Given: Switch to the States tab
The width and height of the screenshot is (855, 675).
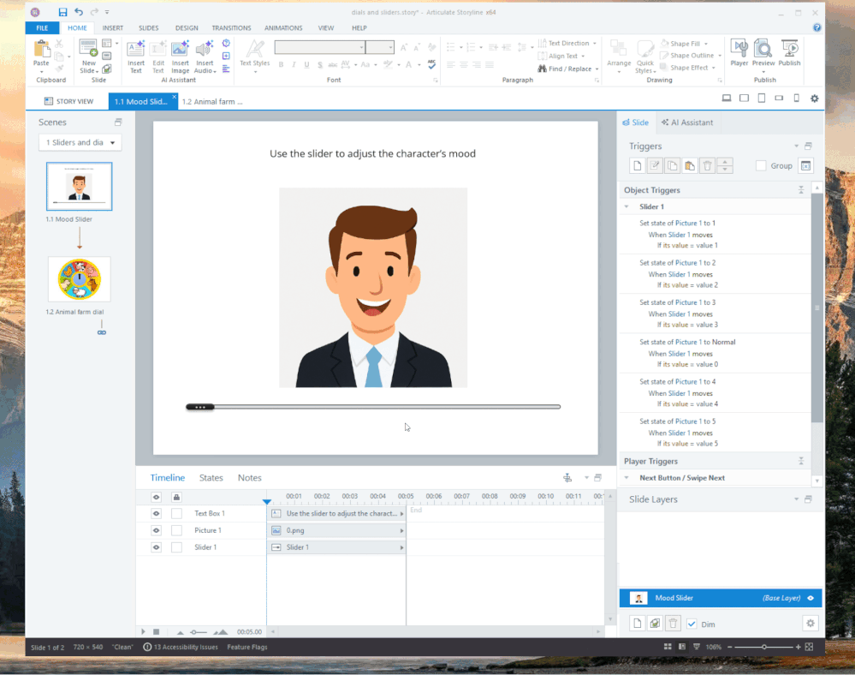Looking at the screenshot, I should point(211,477).
